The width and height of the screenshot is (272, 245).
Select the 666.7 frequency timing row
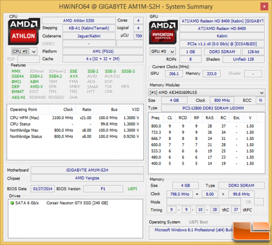(207, 139)
